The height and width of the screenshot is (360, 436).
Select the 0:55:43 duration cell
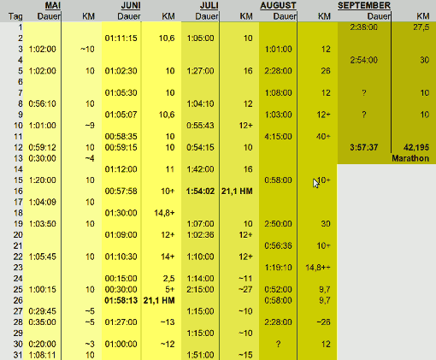(x=200, y=126)
